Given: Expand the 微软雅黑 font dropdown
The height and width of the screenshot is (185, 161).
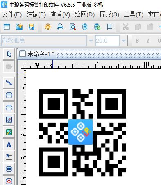Looking at the screenshot, I should click(91, 41).
